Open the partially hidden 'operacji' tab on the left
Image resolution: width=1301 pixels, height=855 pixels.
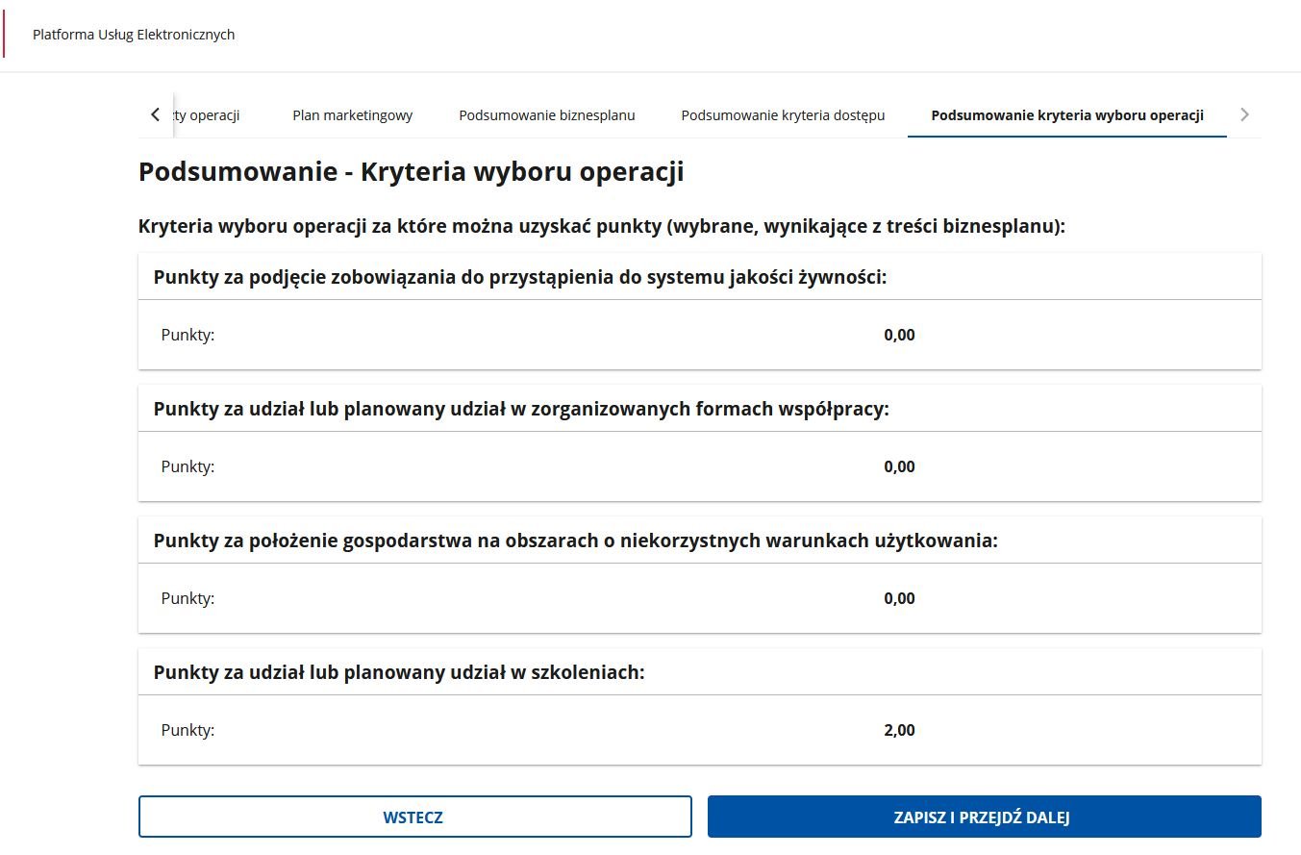click(210, 115)
